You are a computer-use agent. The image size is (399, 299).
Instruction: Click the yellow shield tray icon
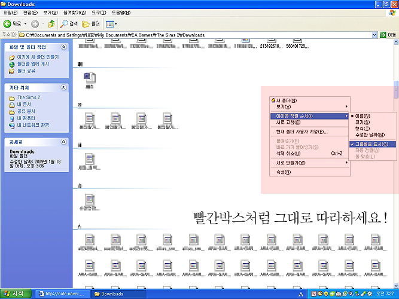click(326, 294)
